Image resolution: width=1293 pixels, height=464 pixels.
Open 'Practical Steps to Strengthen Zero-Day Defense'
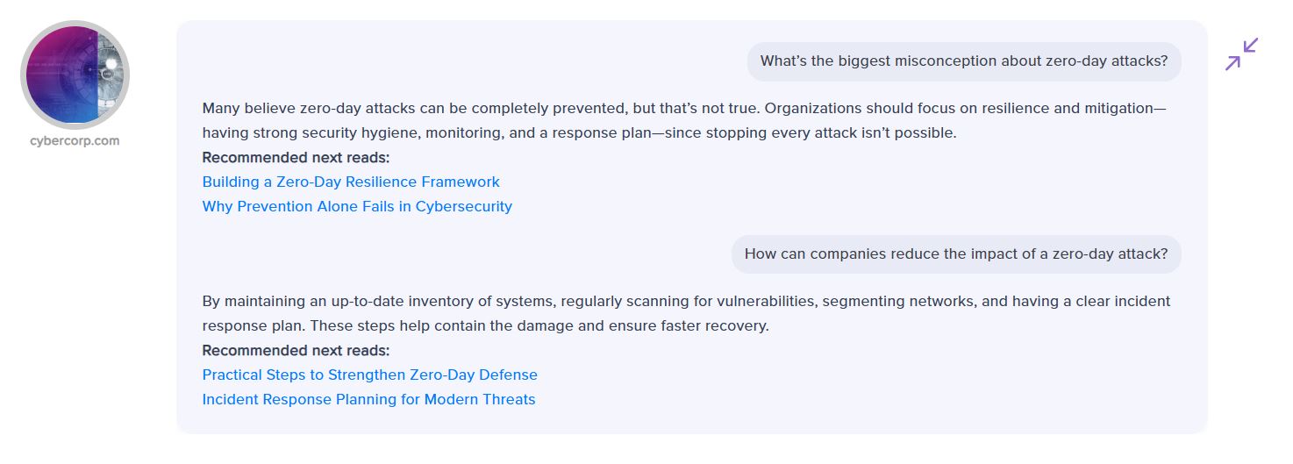pos(369,375)
